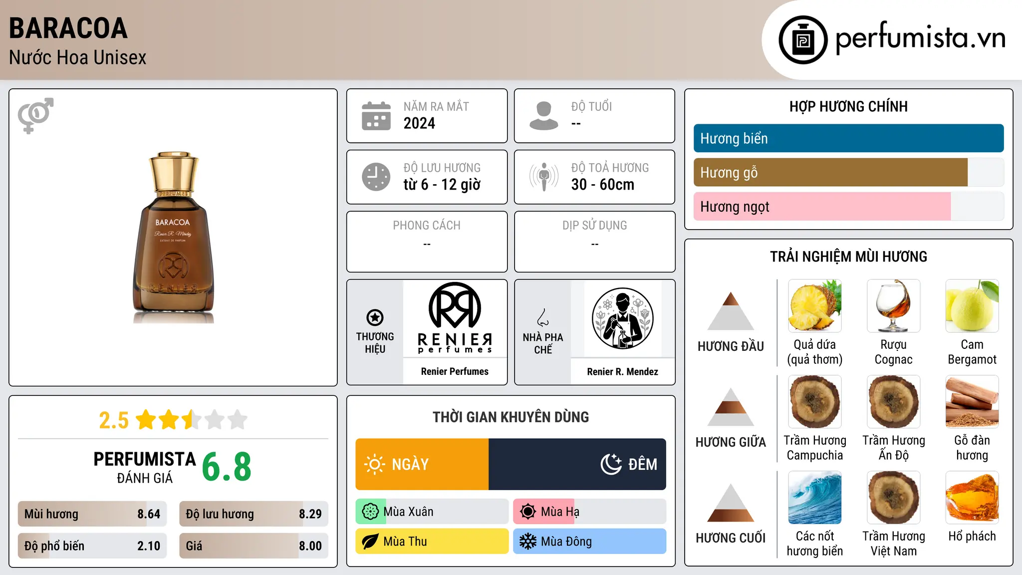
Task: Click the BARACOA perfume title
Action: coord(68,28)
